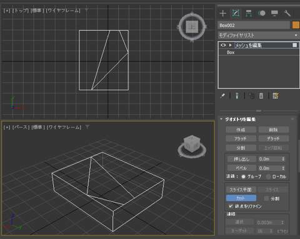Viewport: 300px width, 239px height.
Task: Click the filter icon in perspective viewport header
Action: pyautogui.click(x=87, y=127)
